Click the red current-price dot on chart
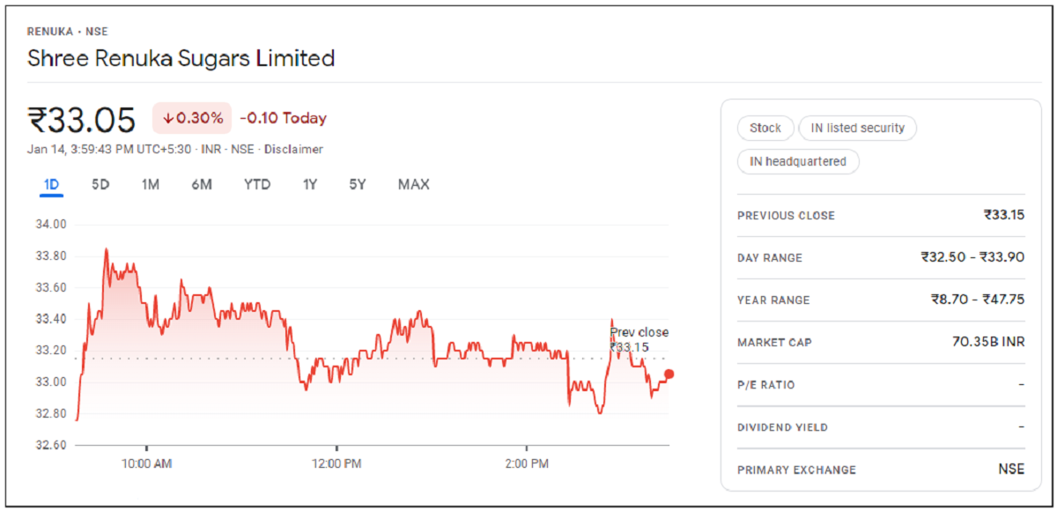This screenshot has width=1057, height=511. click(669, 374)
